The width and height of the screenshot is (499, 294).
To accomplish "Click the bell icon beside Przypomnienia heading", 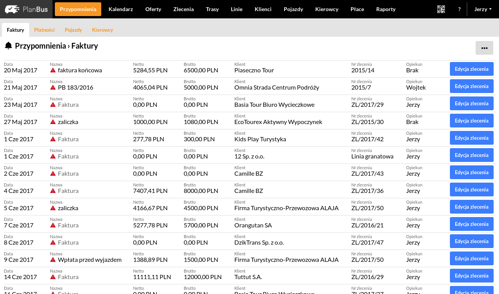I will (x=8, y=46).
